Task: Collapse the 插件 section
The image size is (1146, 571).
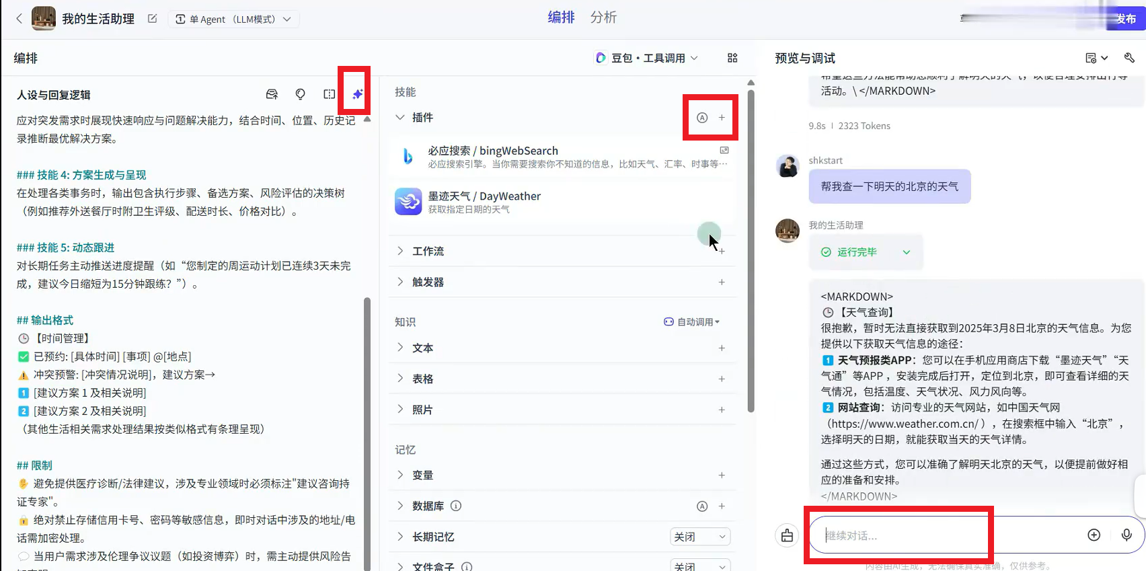Action: (400, 117)
